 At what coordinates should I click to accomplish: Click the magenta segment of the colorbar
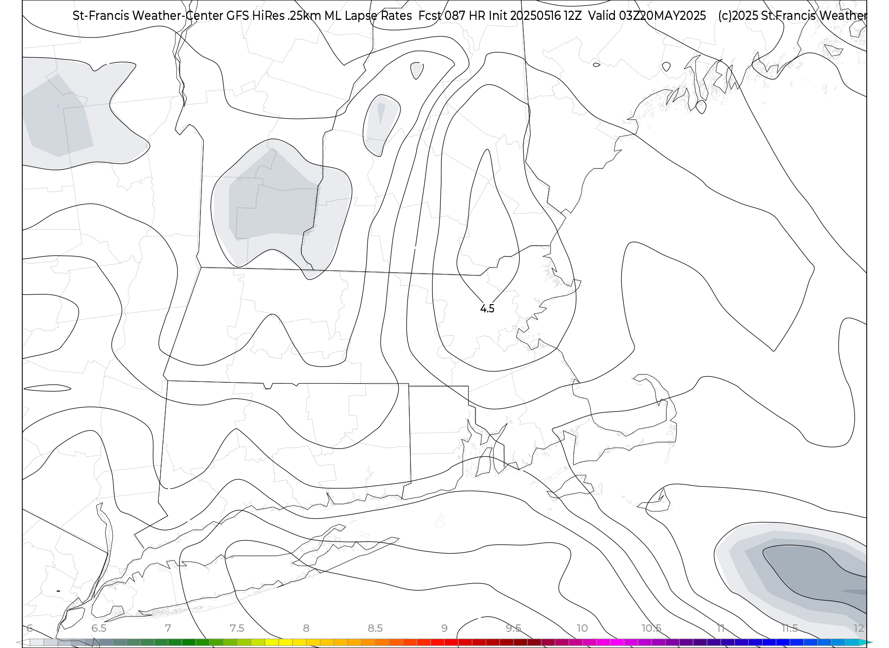(x=617, y=642)
